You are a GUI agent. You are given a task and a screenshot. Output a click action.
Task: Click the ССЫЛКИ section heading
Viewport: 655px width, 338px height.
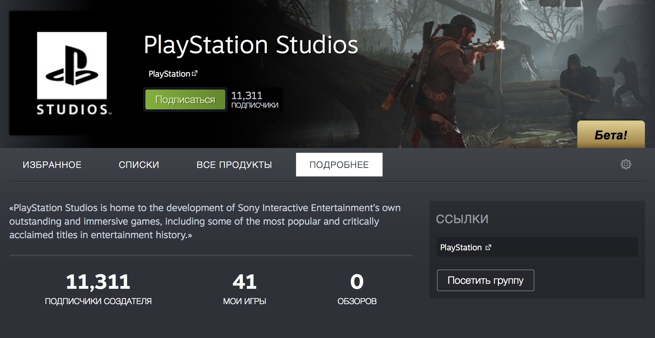pyautogui.click(x=462, y=219)
